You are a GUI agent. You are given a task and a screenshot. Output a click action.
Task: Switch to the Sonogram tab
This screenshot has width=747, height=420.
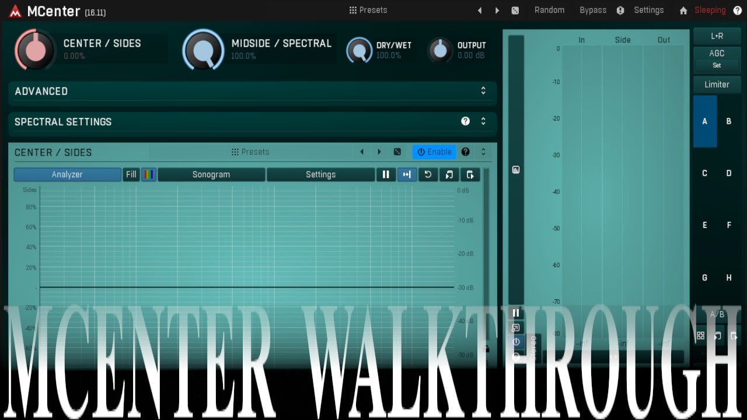(x=211, y=174)
